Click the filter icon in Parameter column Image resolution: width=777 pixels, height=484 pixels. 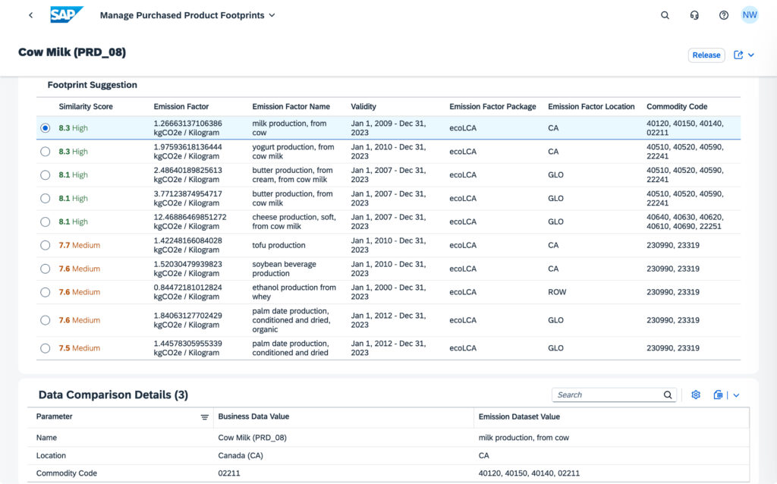pyautogui.click(x=204, y=417)
